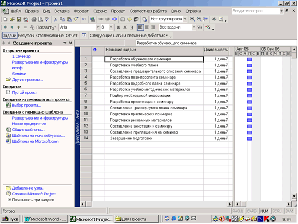The width and height of the screenshot is (298, 224).
Task: Open the Вставка menu
Action: click(x=62, y=11)
